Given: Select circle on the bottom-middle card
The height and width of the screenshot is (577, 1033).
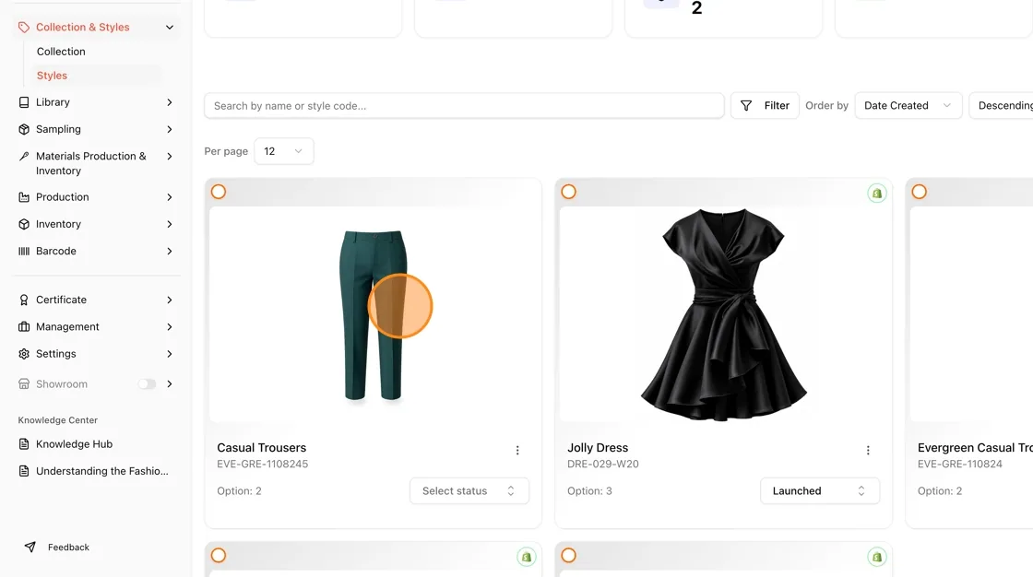Looking at the screenshot, I should [x=568, y=555].
